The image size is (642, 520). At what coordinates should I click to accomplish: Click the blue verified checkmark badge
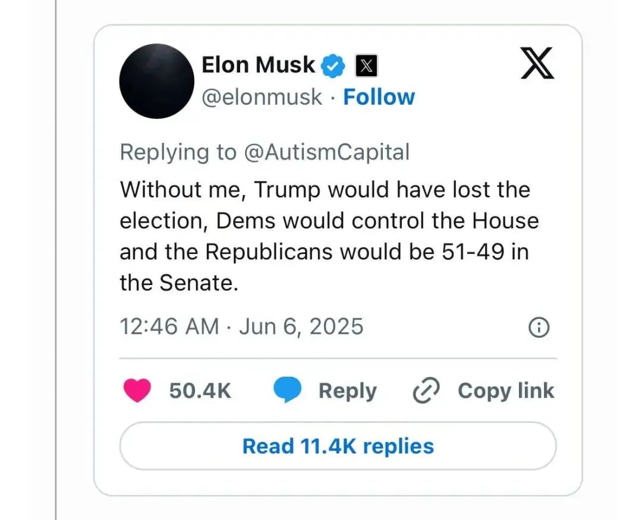(333, 65)
